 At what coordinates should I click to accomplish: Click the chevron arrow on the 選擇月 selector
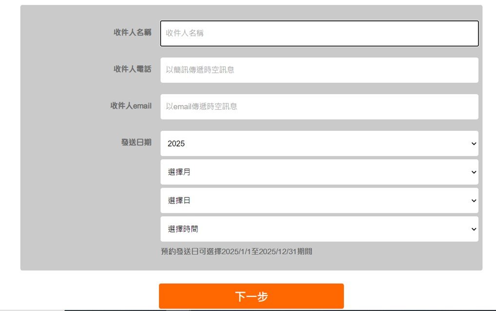tap(473, 172)
